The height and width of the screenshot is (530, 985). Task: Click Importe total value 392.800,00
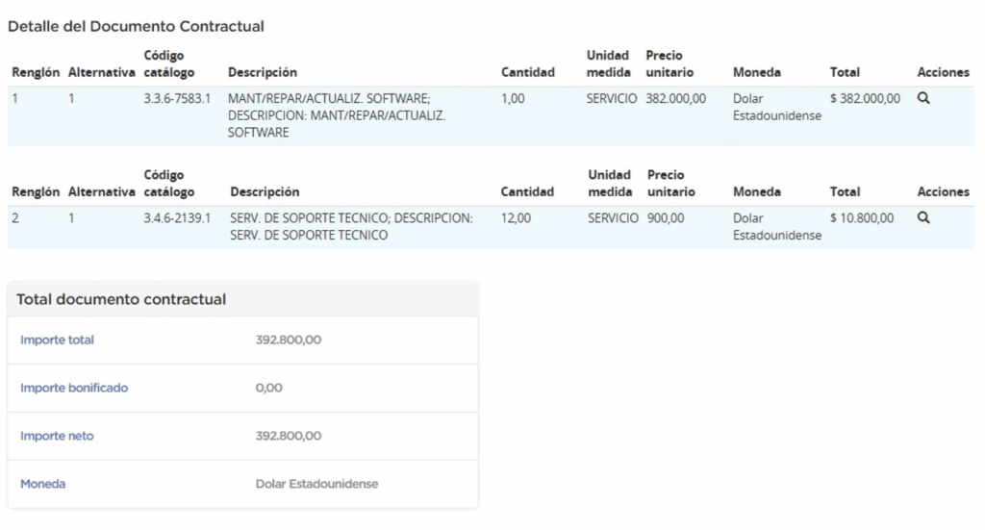[x=289, y=340]
